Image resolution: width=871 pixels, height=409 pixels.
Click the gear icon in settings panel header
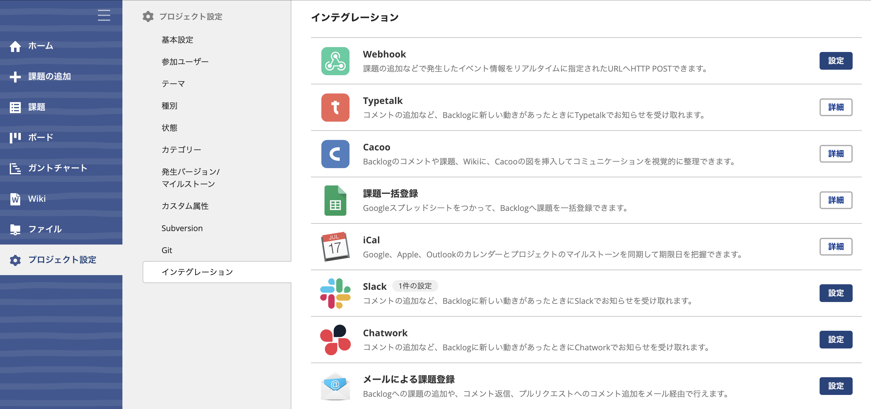pos(148,17)
